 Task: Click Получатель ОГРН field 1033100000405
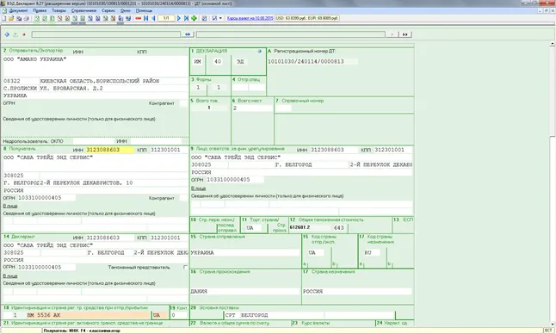(x=46, y=197)
